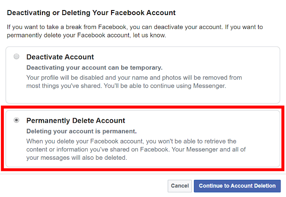Click the empty footer area left of Cancel

[84, 186]
